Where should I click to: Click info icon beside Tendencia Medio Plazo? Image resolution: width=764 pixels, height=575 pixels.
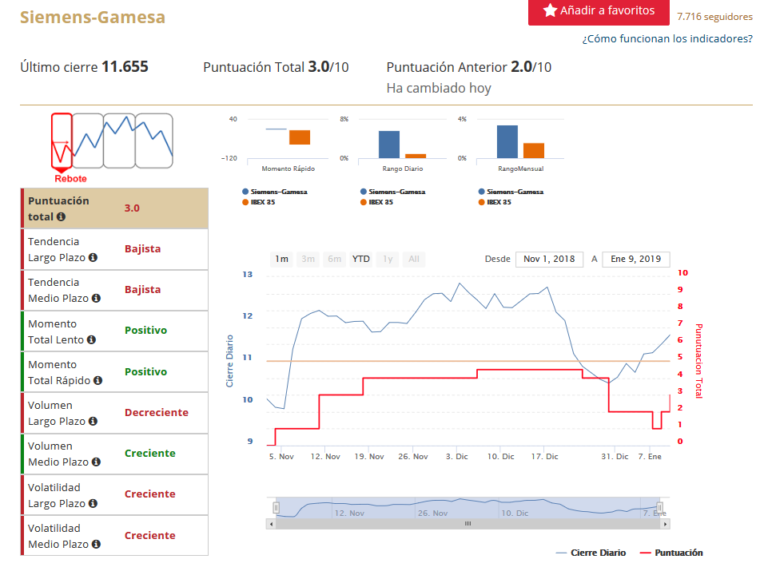[x=96, y=299]
